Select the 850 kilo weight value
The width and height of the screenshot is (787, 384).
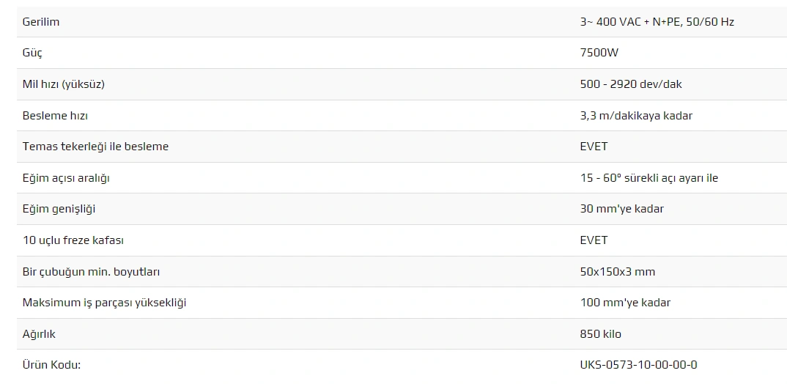[x=600, y=334]
